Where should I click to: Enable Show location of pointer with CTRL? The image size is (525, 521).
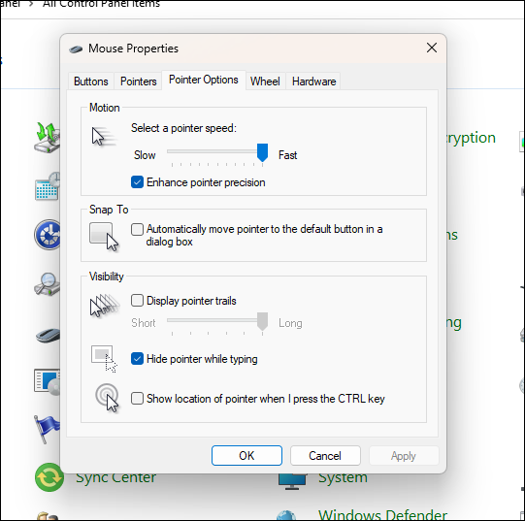pyautogui.click(x=137, y=399)
